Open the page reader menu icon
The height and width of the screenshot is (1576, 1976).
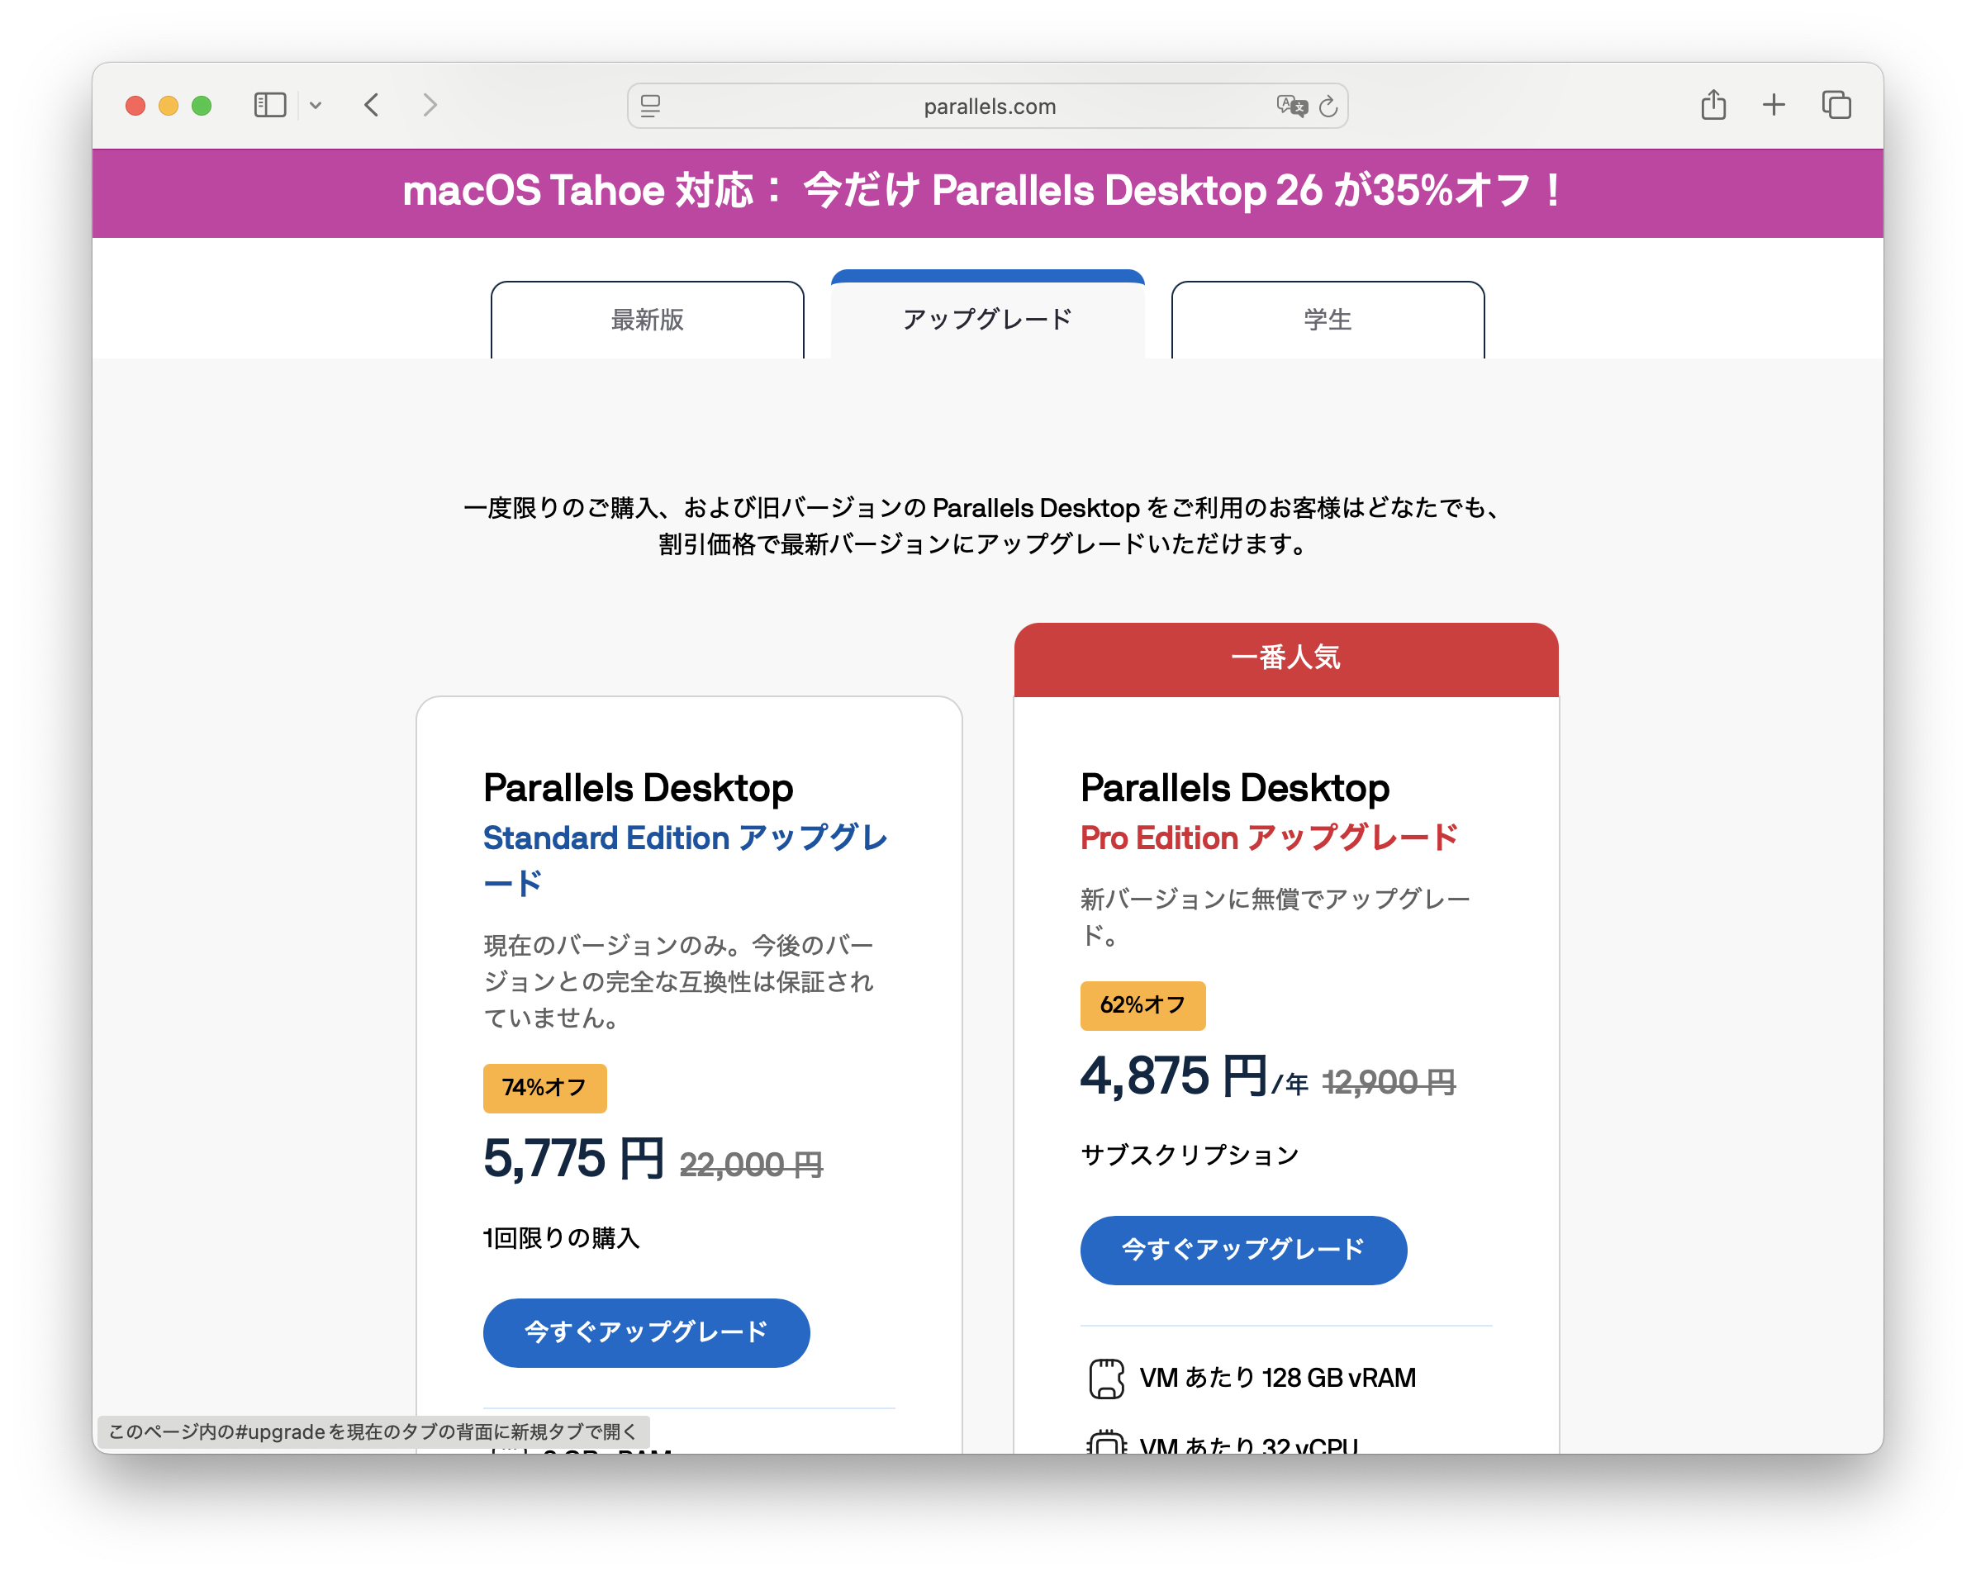pos(651,107)
